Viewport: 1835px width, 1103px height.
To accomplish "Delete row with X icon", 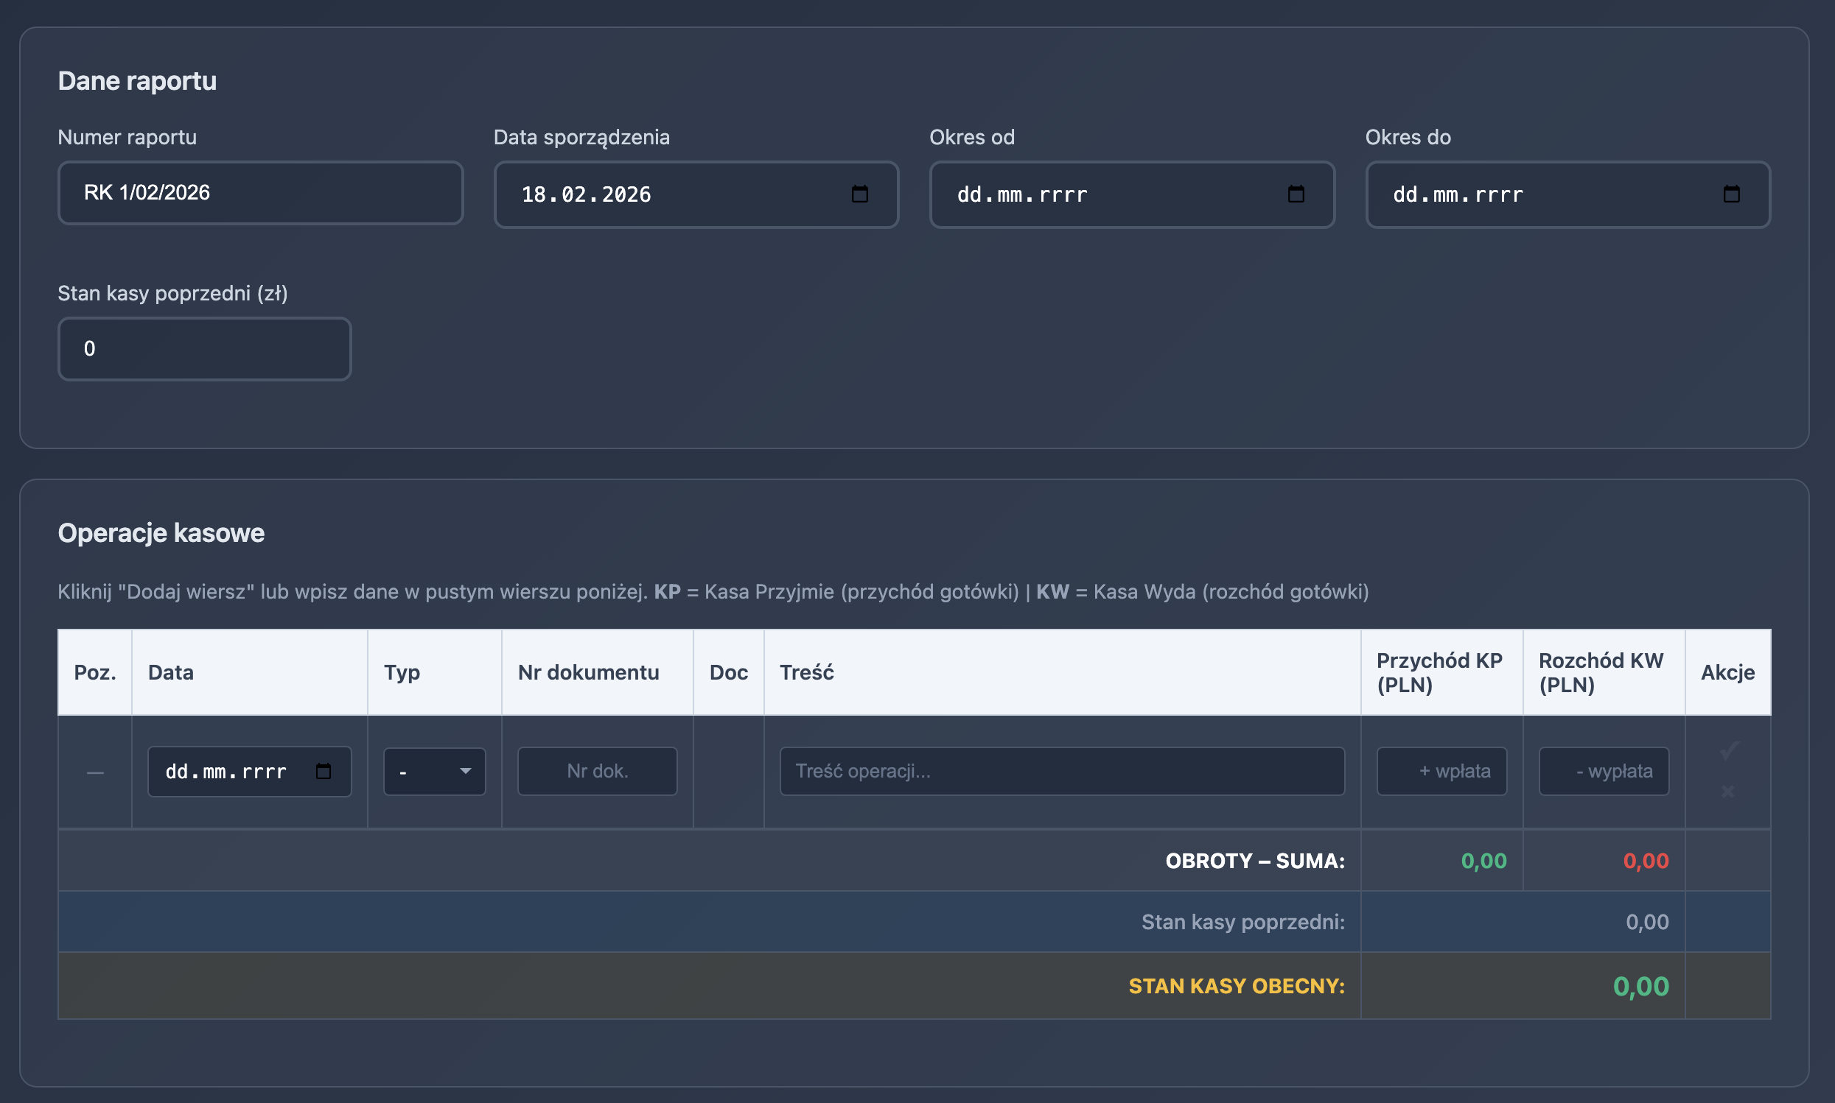I will click(1728, 792).
